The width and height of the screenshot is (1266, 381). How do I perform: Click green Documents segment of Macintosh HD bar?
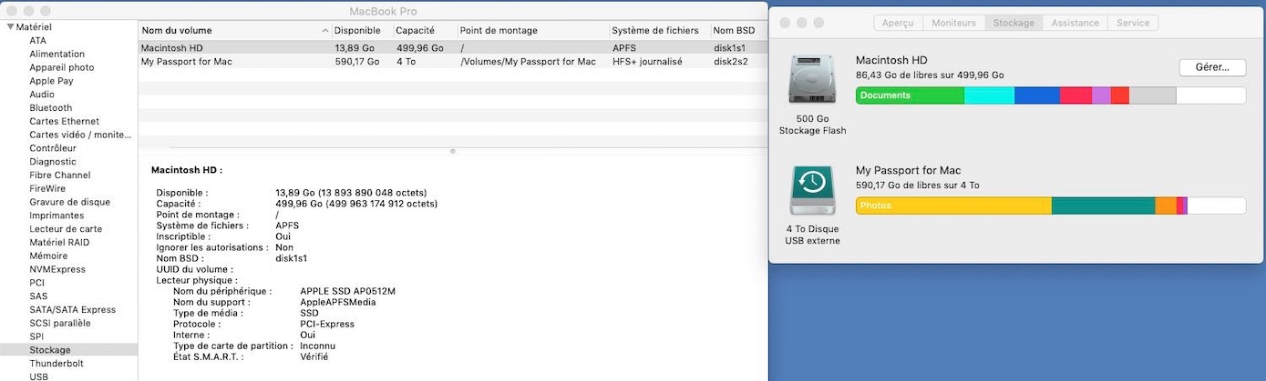[910, 95]
